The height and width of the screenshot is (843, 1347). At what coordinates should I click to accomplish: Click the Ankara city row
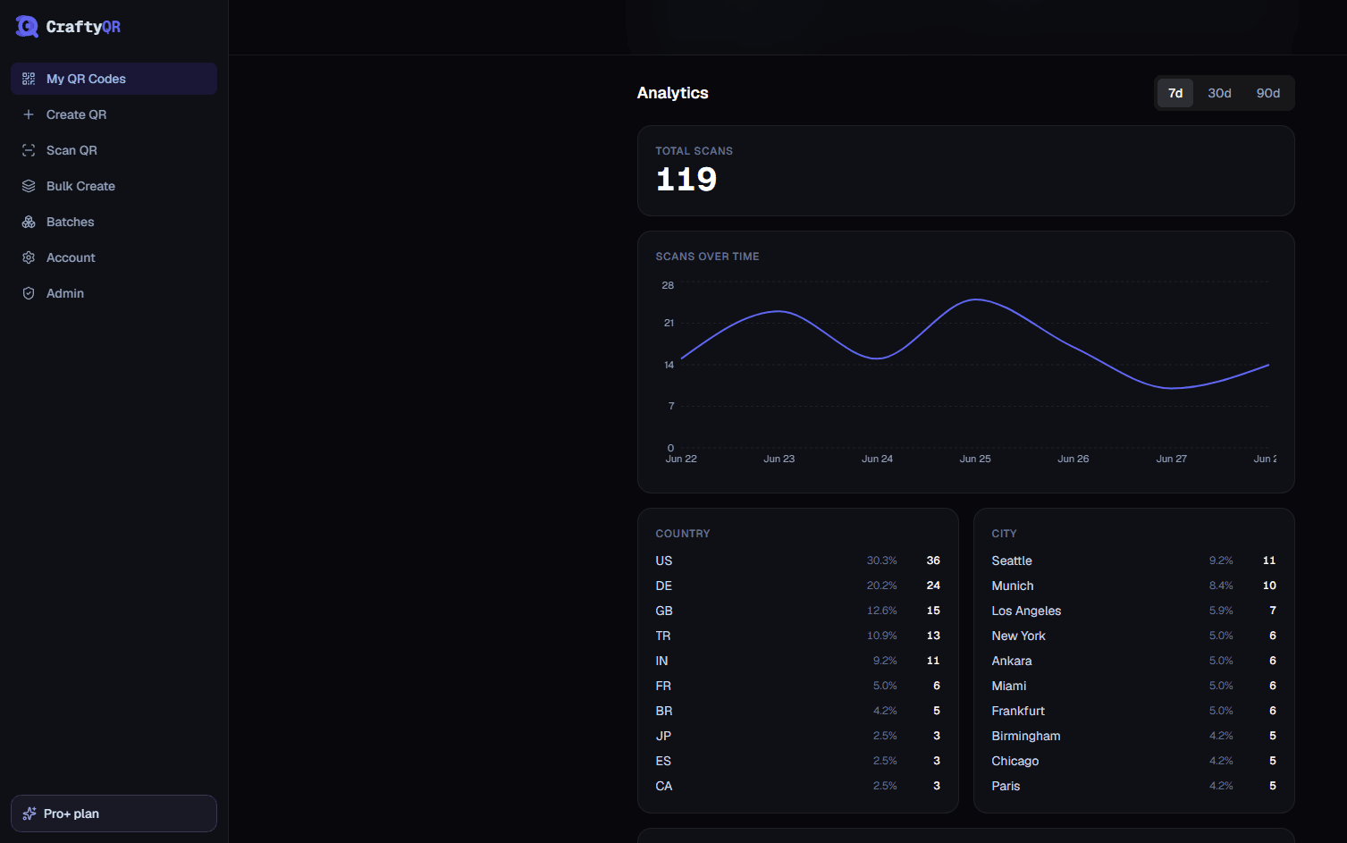[1134, 661]
